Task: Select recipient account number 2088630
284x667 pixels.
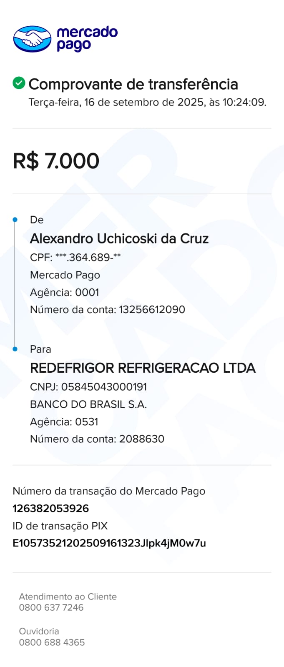Action: coord(141,439)
